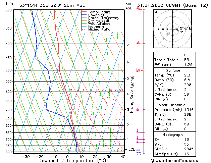Click the wind barb at 400 hPa
Image resolution: width=211 pixels, height=163 pixels.
138,43
